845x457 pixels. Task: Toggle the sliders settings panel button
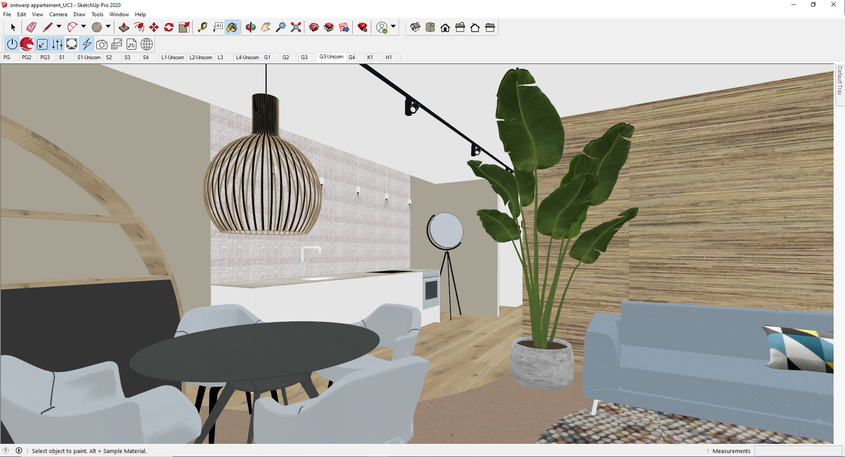pos(57,44)
